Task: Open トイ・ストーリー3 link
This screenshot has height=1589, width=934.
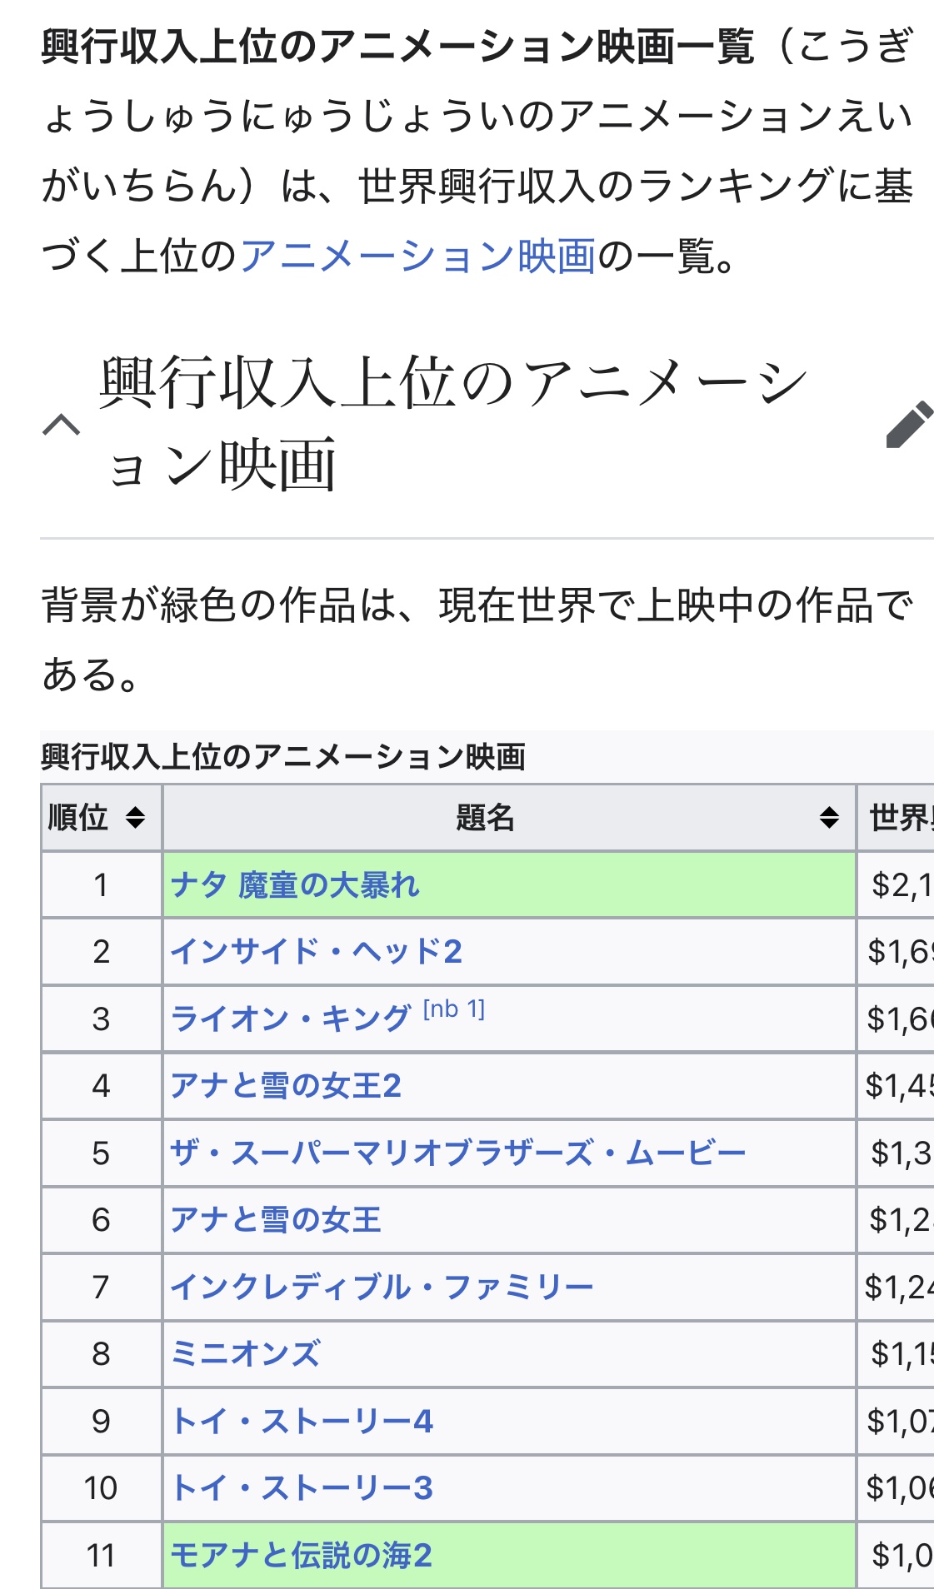Action: pyautogui.click(x=302, y=1487)
